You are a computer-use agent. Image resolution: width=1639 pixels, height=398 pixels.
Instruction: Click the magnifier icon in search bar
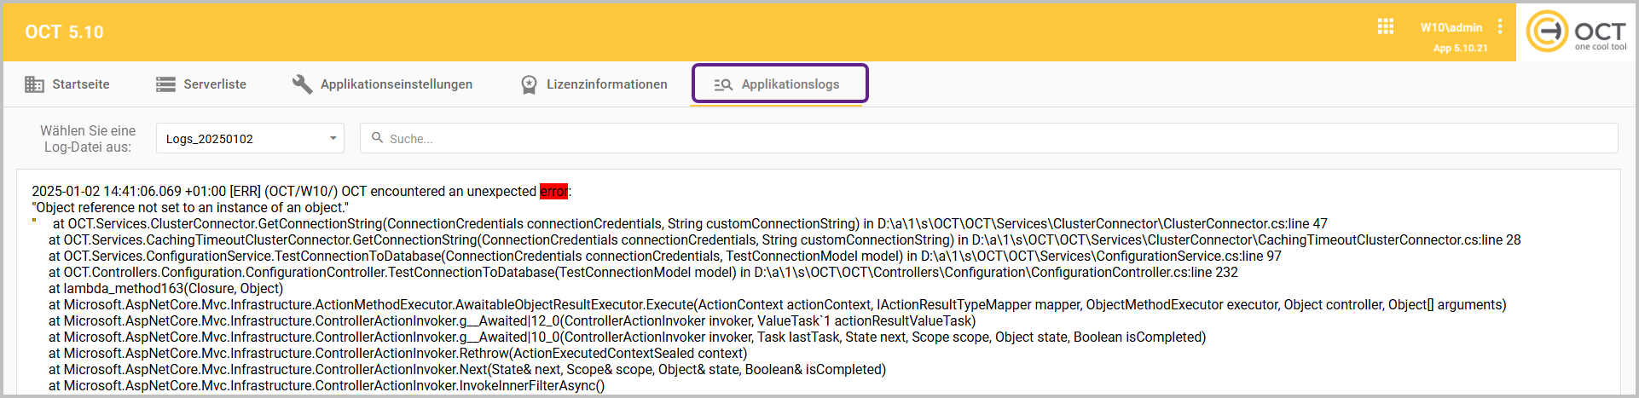coord(377,138)
